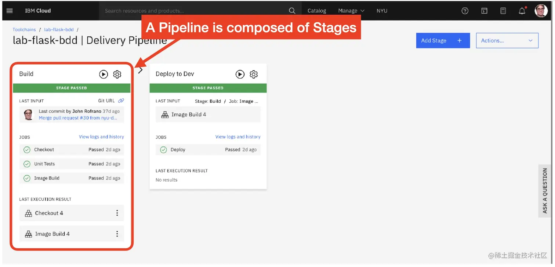Click the Image Build job checkmark icon
Image resolution: width=555 pixels, height=267 pixels.
(27, 178)
